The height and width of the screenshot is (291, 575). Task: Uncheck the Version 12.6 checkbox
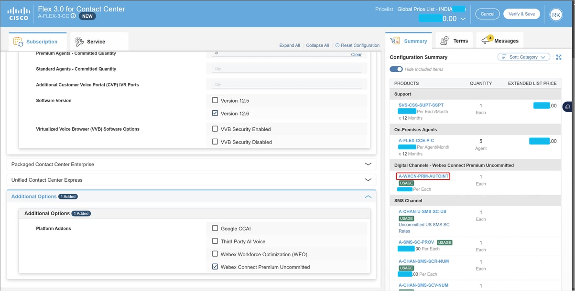coord(215,114)
